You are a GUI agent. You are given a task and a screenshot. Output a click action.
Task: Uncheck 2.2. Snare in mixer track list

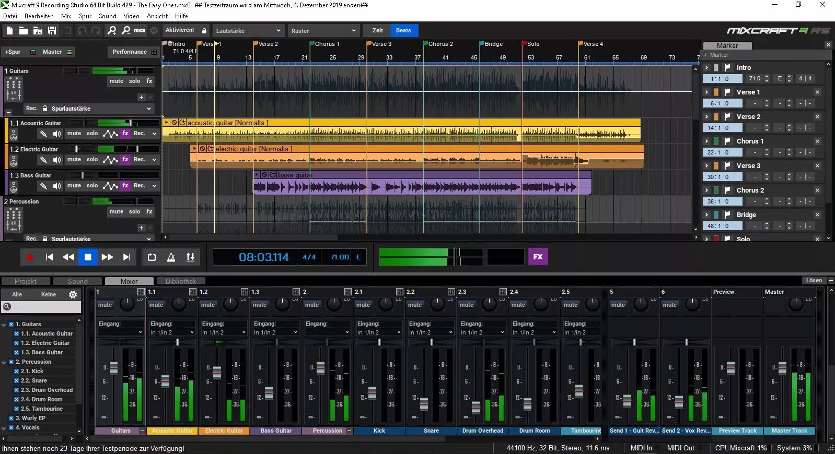click(x=17, y=380)
